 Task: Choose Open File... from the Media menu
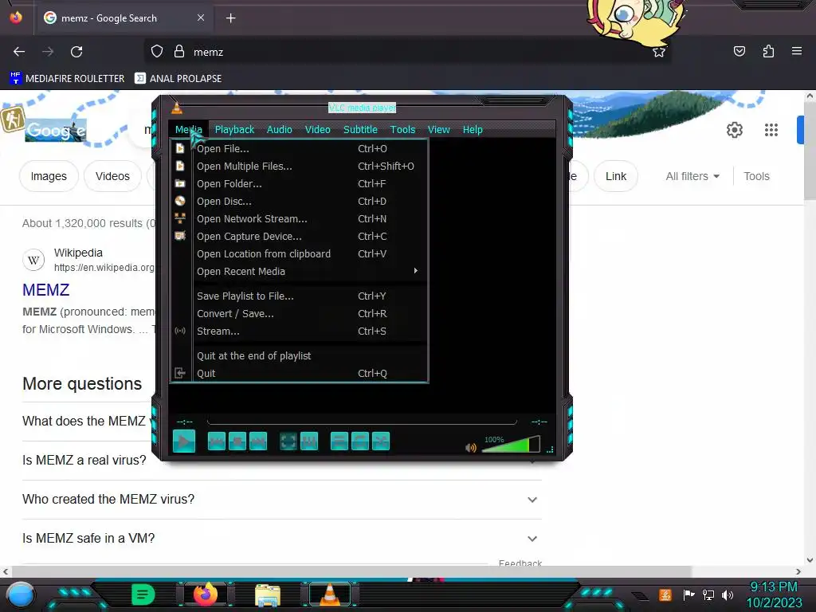pos(311,149)
